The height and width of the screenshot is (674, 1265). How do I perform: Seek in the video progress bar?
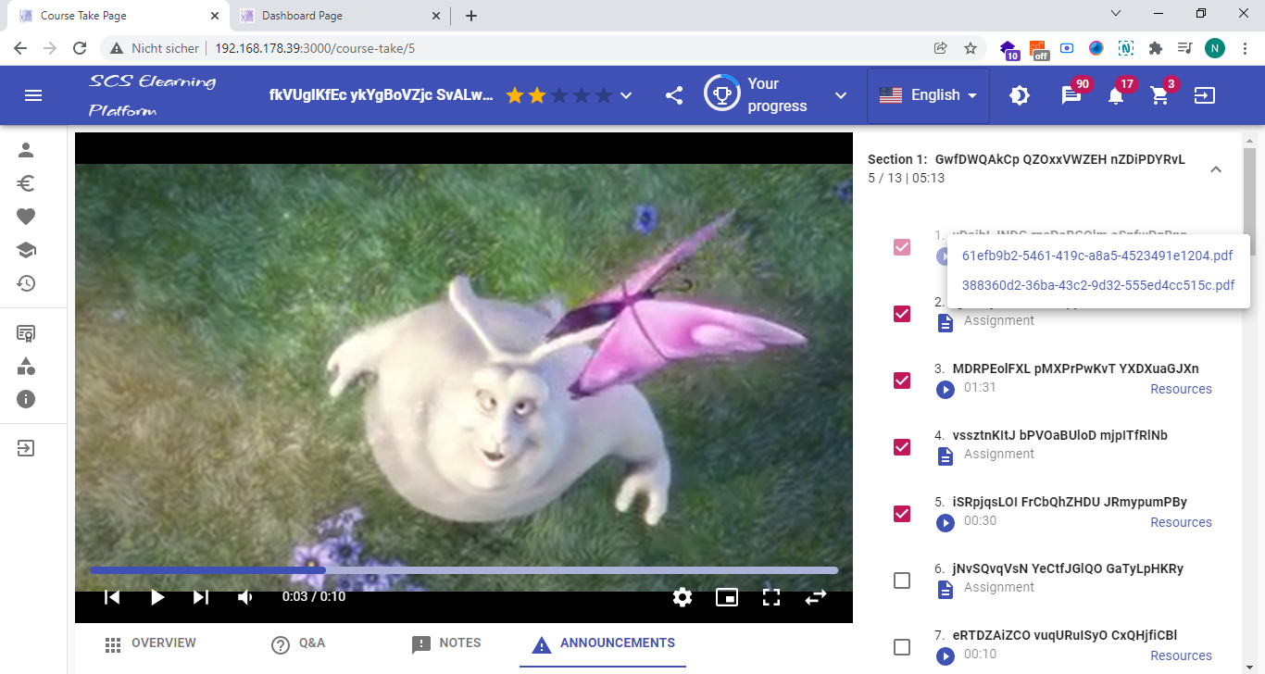[464, 570]
